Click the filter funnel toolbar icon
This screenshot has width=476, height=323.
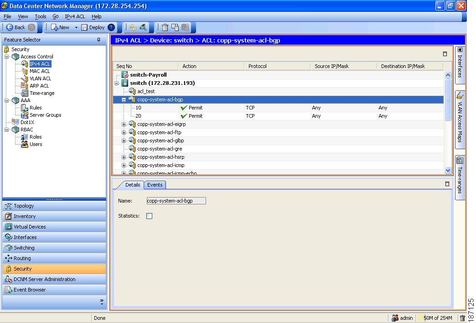(x=143, y=27)
